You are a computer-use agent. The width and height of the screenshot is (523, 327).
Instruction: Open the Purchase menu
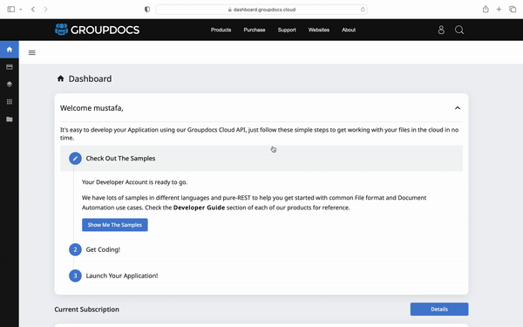(x=255, y=30)
